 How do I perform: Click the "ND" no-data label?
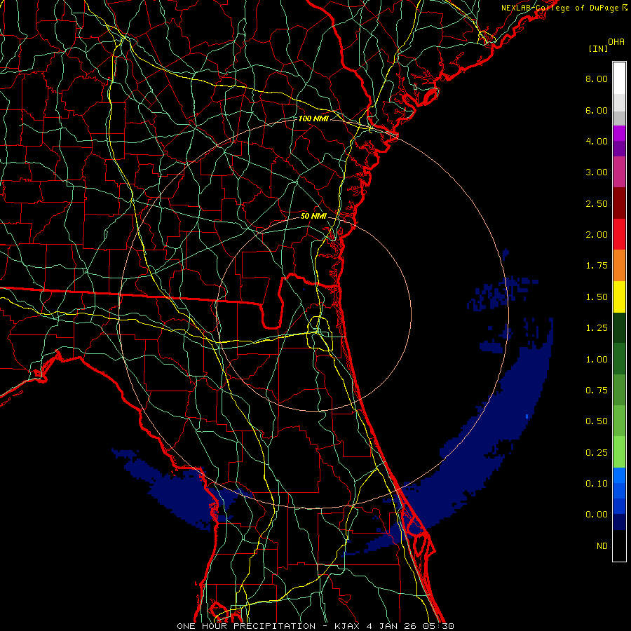[x=602, y=546]
